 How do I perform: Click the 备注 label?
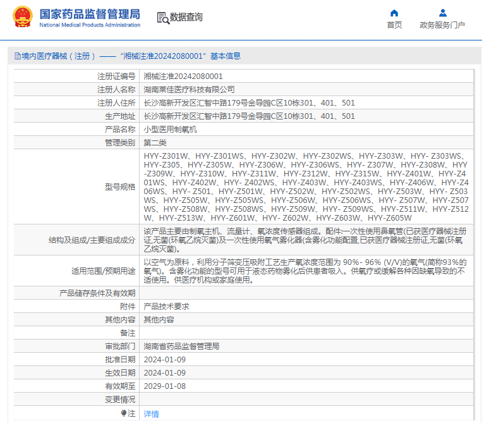pos(128,333)
